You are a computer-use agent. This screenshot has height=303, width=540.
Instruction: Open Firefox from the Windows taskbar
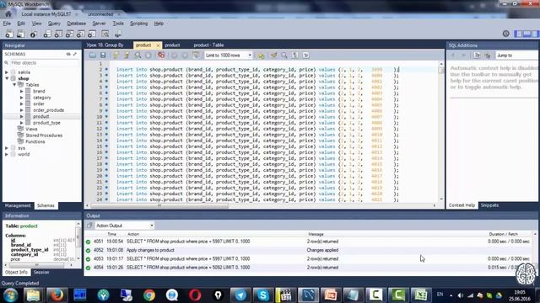[x=57, y=295]
